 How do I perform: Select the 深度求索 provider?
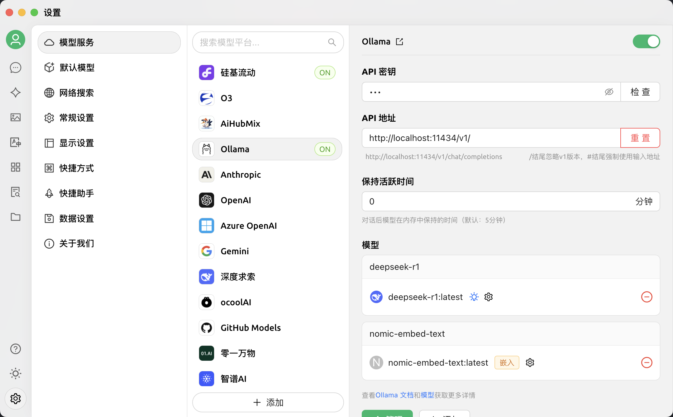[x=267, y=277]
